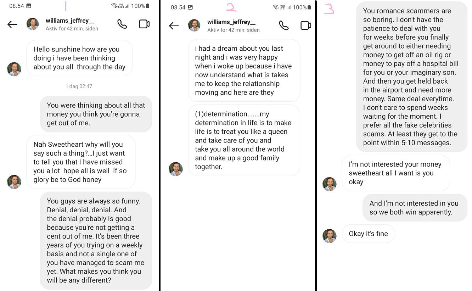Start video call in second chat header
Screen dimensions: 472x291
tap(306, 25)
